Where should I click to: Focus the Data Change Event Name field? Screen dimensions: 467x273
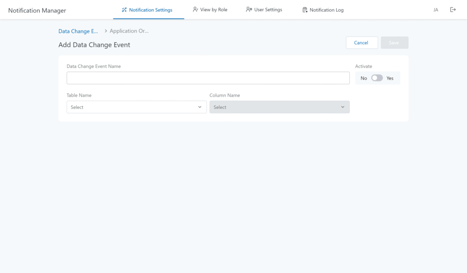coord(208,78)
